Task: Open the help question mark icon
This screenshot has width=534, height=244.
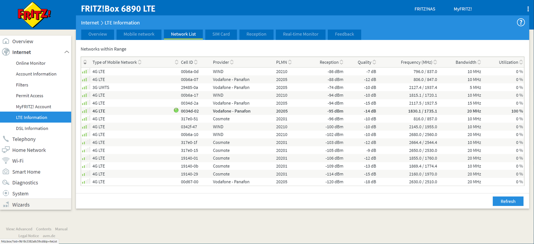Action: coord(521,22)
